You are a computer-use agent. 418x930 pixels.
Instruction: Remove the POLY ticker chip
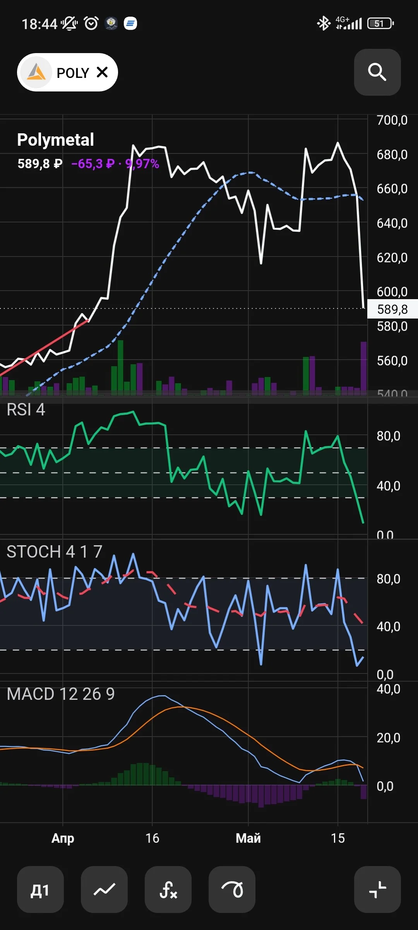pyautogui.click(x=102, y=72)
